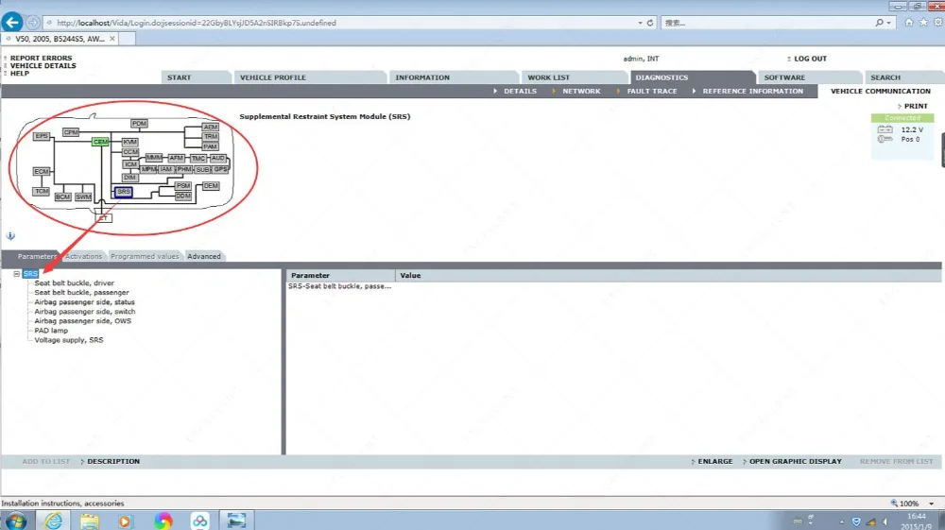945x530 pixels.
Task: Select the DIM module box
Action: pos(130,178)
